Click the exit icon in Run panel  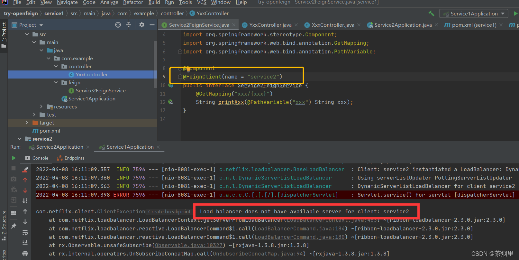pos(14,200)
